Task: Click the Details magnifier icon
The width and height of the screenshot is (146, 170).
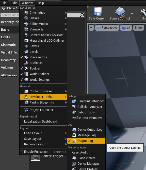Action: pos(26,18)
